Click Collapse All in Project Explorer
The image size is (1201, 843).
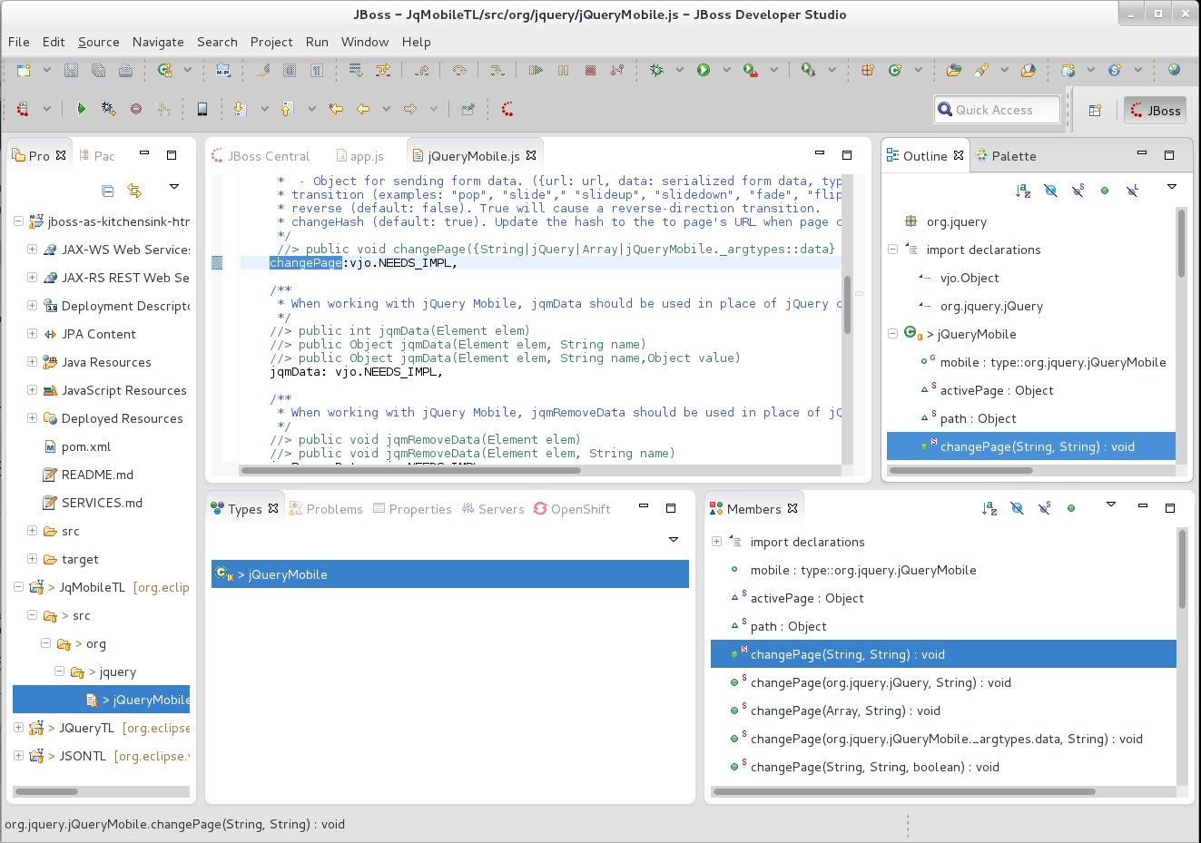pyautogui.click(x=107, y=191)
